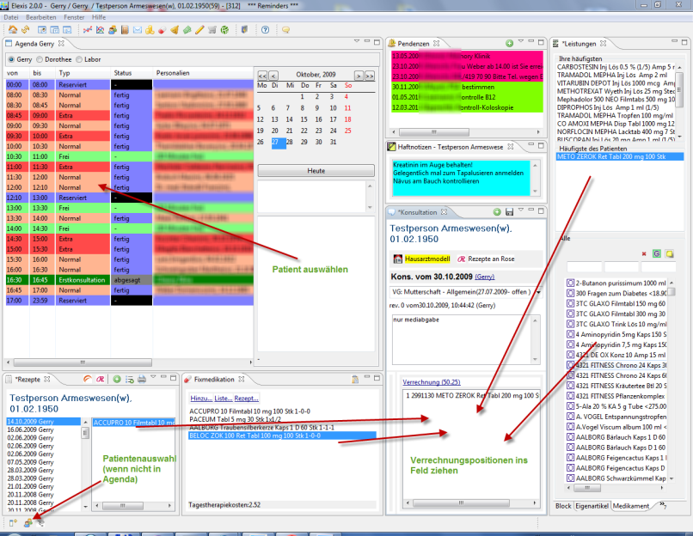
Task: Select METO ZEROK Ret Tabl in Häufigste list
Action: click(x=619, y=156)
